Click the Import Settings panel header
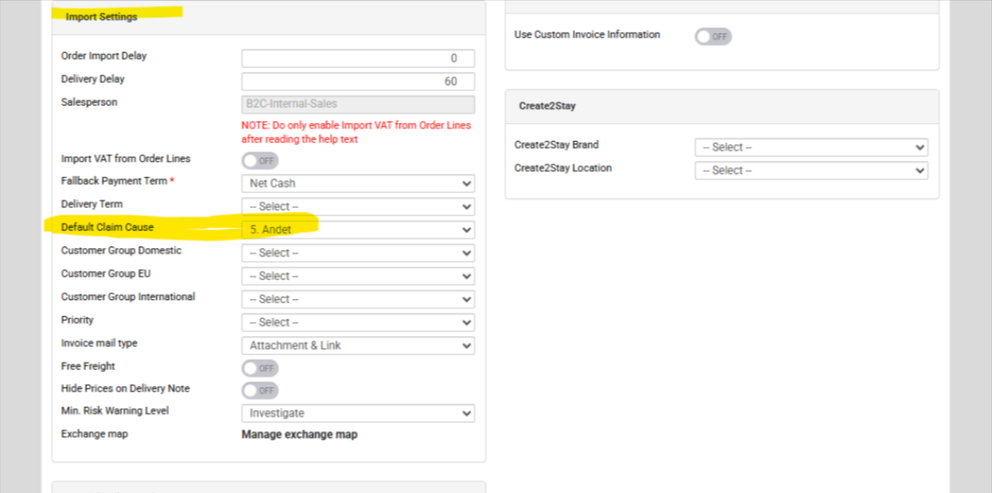Screen dimensions: 992x493 coord(102,17)
